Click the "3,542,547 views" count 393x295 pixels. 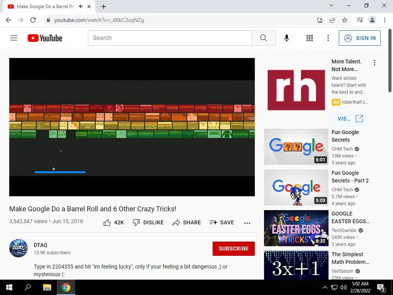(x=28, y=222)
